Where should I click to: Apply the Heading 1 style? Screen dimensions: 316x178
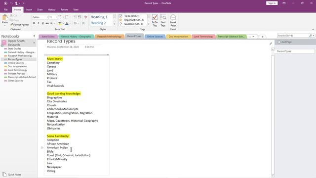pos(99,17)
